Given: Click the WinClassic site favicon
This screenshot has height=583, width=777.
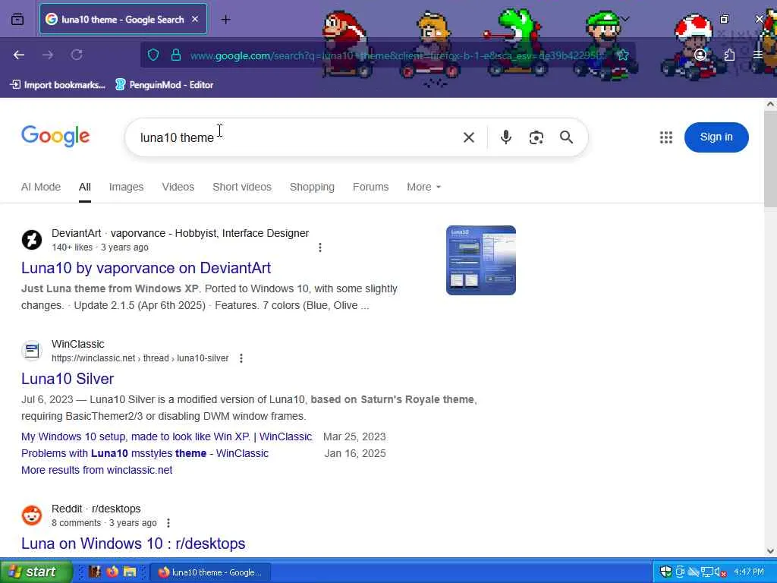Looking at the screenshot, I should (x=32, y=351).
